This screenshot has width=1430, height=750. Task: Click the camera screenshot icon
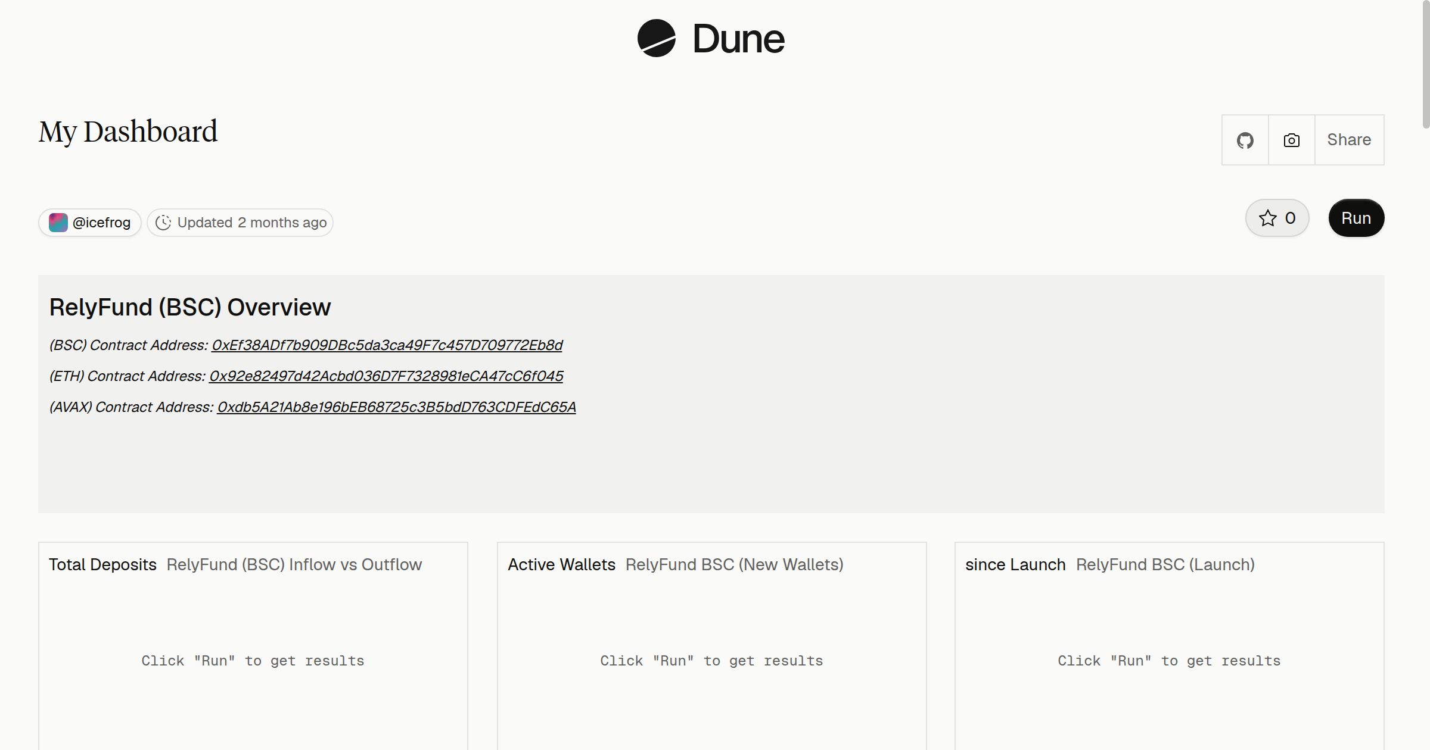tap(1291, 140)
